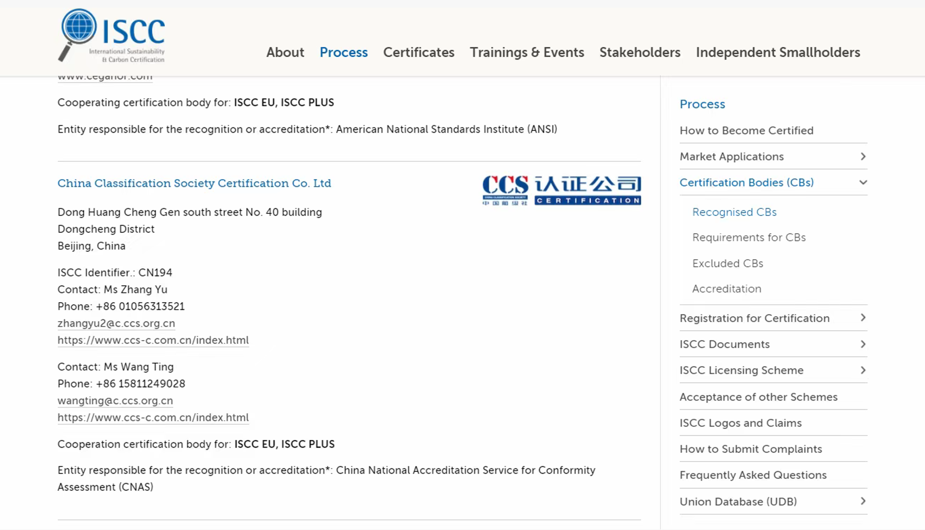Screen dimensions: 925x530
Task: Open Process sidebar heading
Action: pyautogui.click(x=702, y=104)
